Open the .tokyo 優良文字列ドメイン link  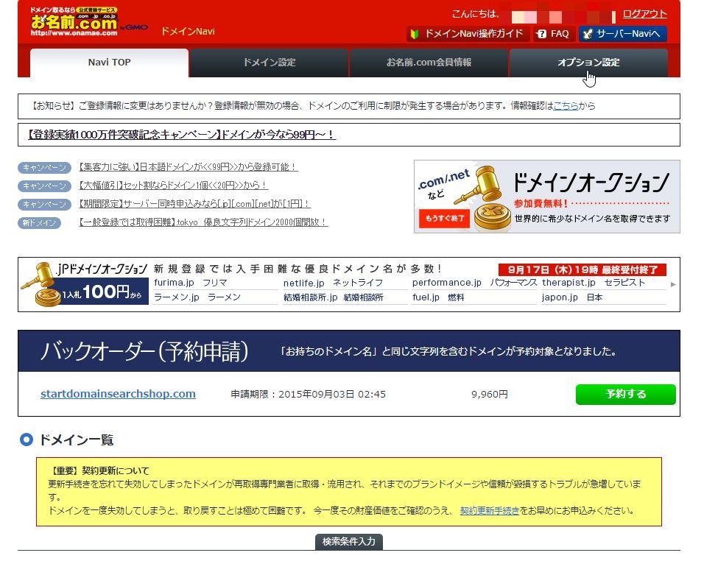pos(203,222)
